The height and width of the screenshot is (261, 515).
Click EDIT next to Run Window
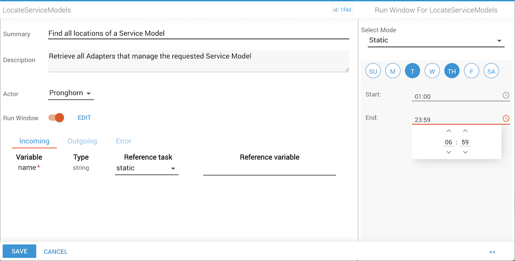tap(84, 118)
